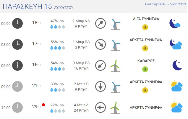The image size is (188, 119).
Task: Click the sunrise and sunset times text
Action: click(165, 4)
